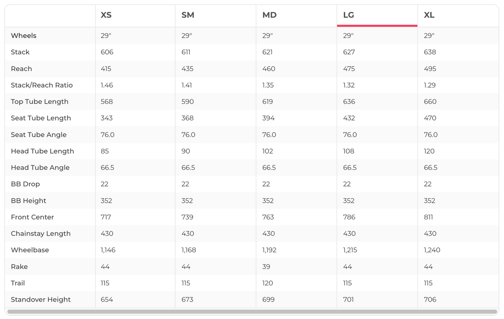
Task: Click the XS Stack value 606
Action: pyautogui.click(x=107, y=52)
